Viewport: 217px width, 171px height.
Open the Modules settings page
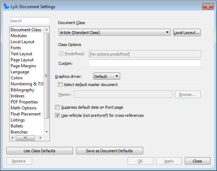27,36
